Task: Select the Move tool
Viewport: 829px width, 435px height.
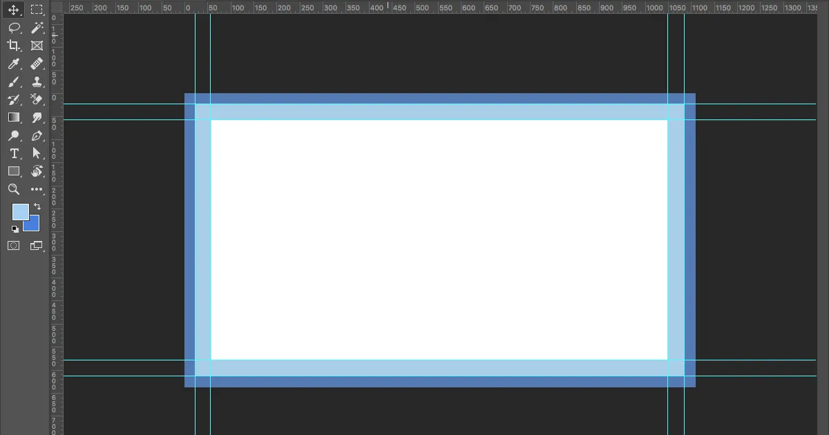Action: point(13,10)
